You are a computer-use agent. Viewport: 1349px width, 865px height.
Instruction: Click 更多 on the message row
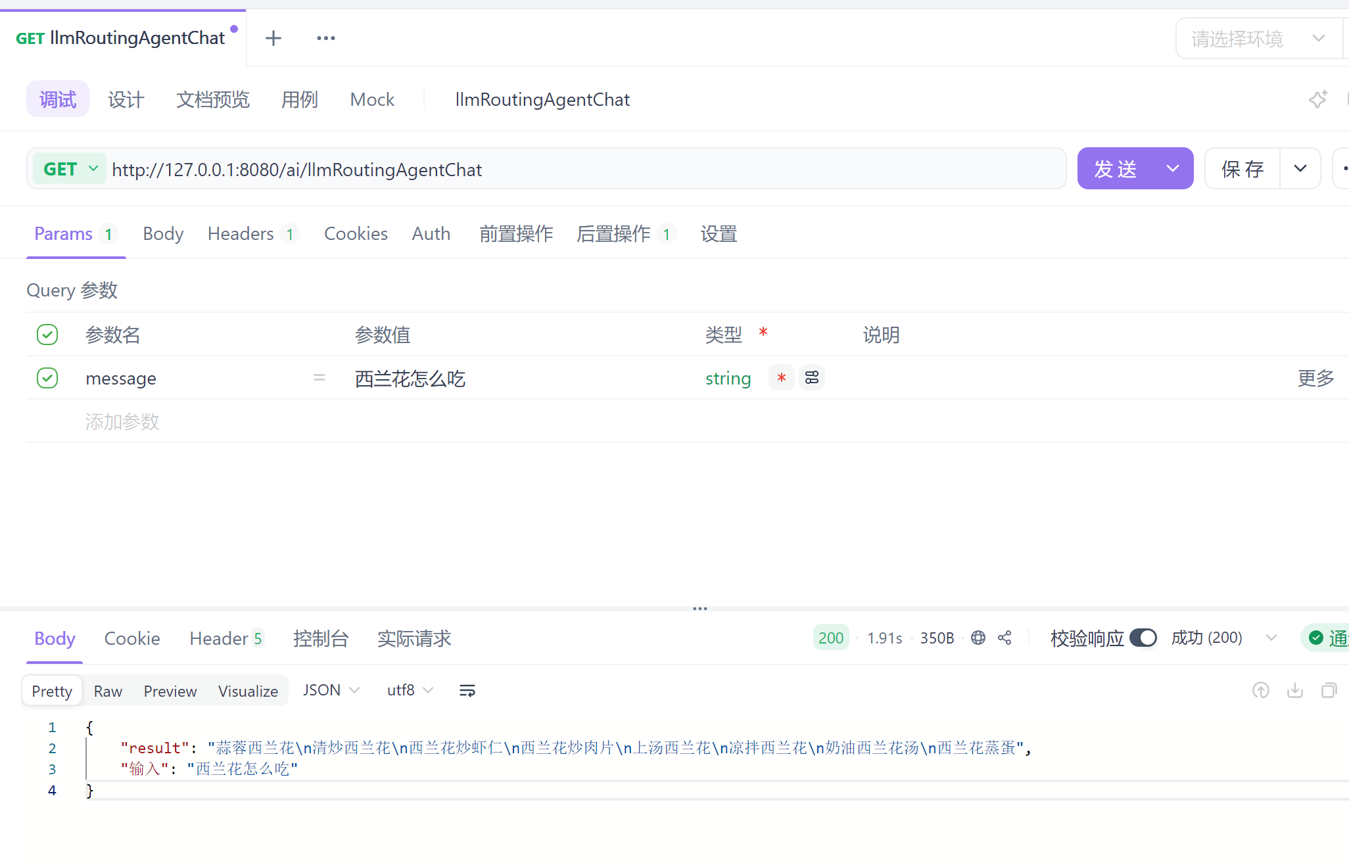pyautogui.click(x=1316, y=378)
